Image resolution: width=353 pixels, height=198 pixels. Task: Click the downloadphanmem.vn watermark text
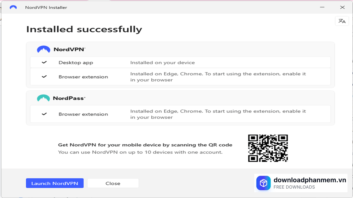coord(309,180)
